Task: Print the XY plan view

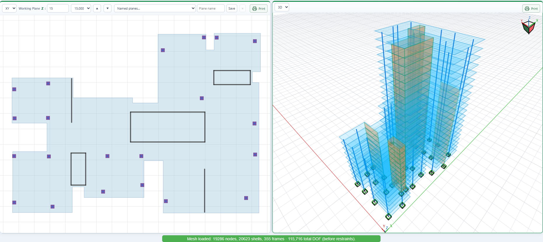Action: pos(259,8)
